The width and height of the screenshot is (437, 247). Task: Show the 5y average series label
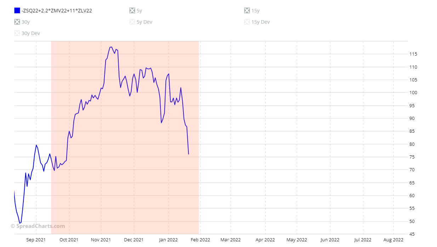139,11
